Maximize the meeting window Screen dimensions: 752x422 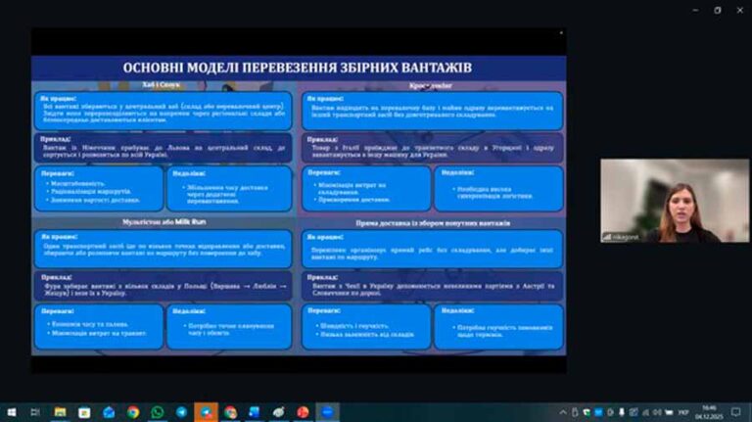click(716, 10)
